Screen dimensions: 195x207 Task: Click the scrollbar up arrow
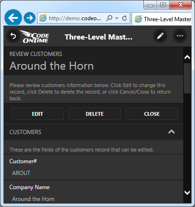pos(187,57)
